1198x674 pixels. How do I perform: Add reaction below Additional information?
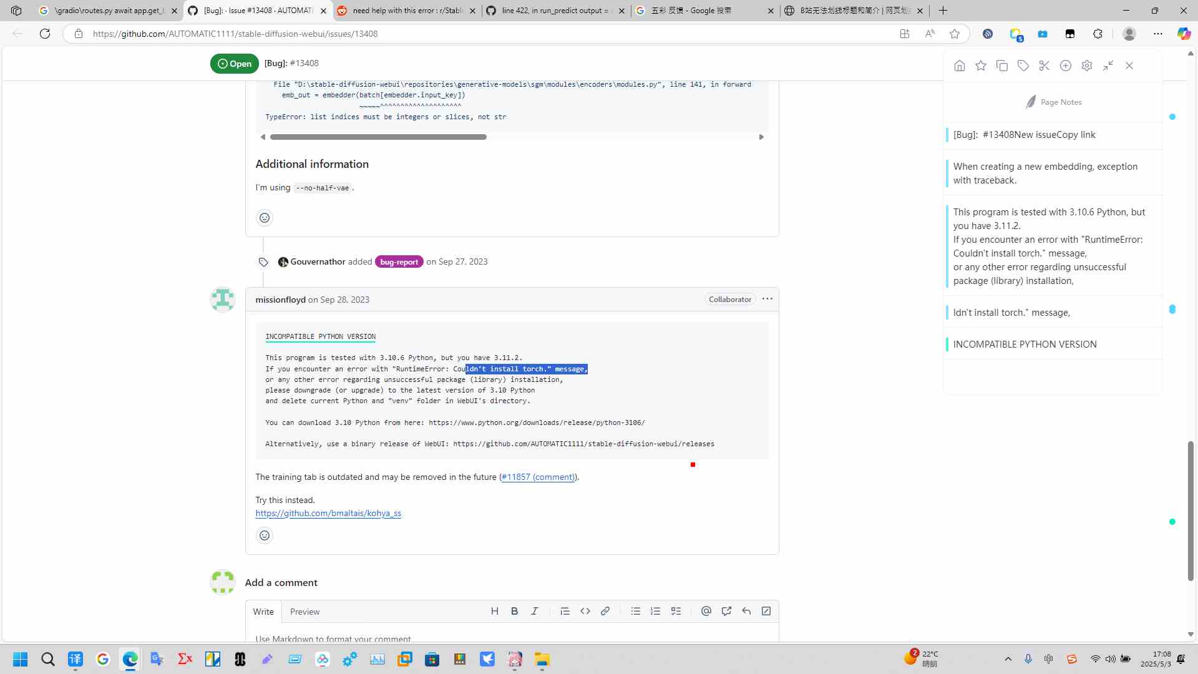coord(265,218)
